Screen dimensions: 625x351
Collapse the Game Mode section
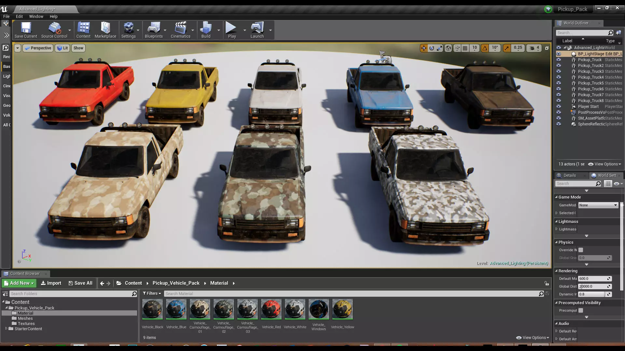(556, 197)
